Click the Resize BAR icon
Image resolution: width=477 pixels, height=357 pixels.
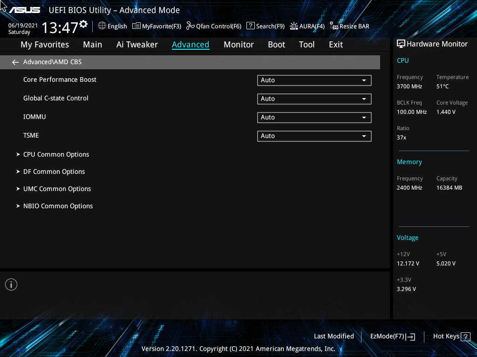349,26
